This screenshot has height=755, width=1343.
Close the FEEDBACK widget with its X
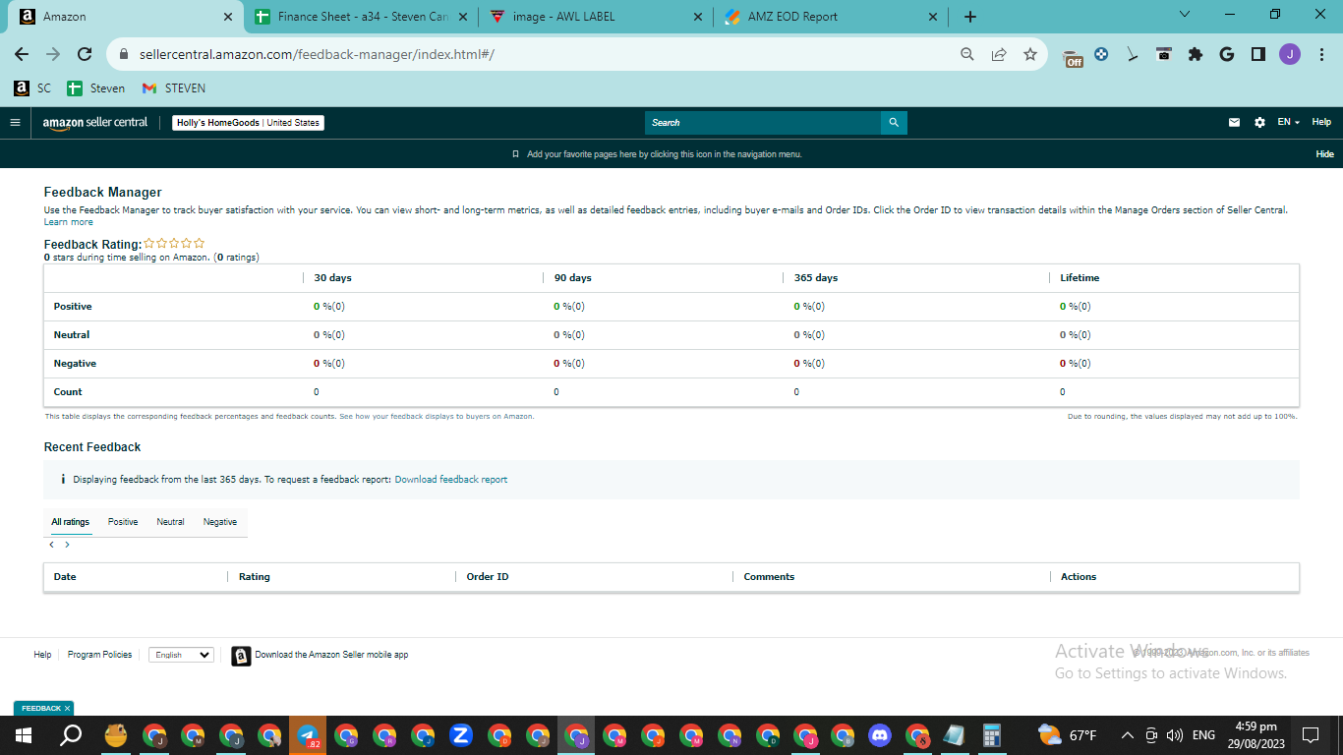68,708
